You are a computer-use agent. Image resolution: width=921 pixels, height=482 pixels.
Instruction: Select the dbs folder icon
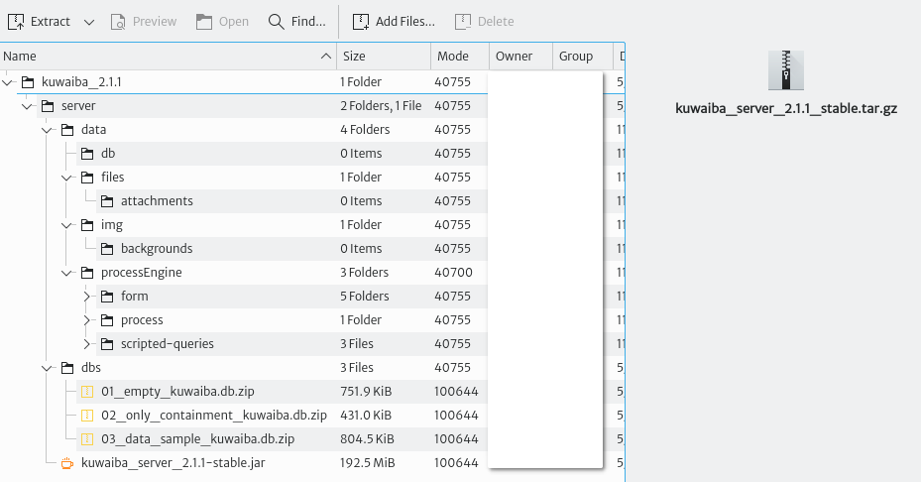click(x=67, y=367)
